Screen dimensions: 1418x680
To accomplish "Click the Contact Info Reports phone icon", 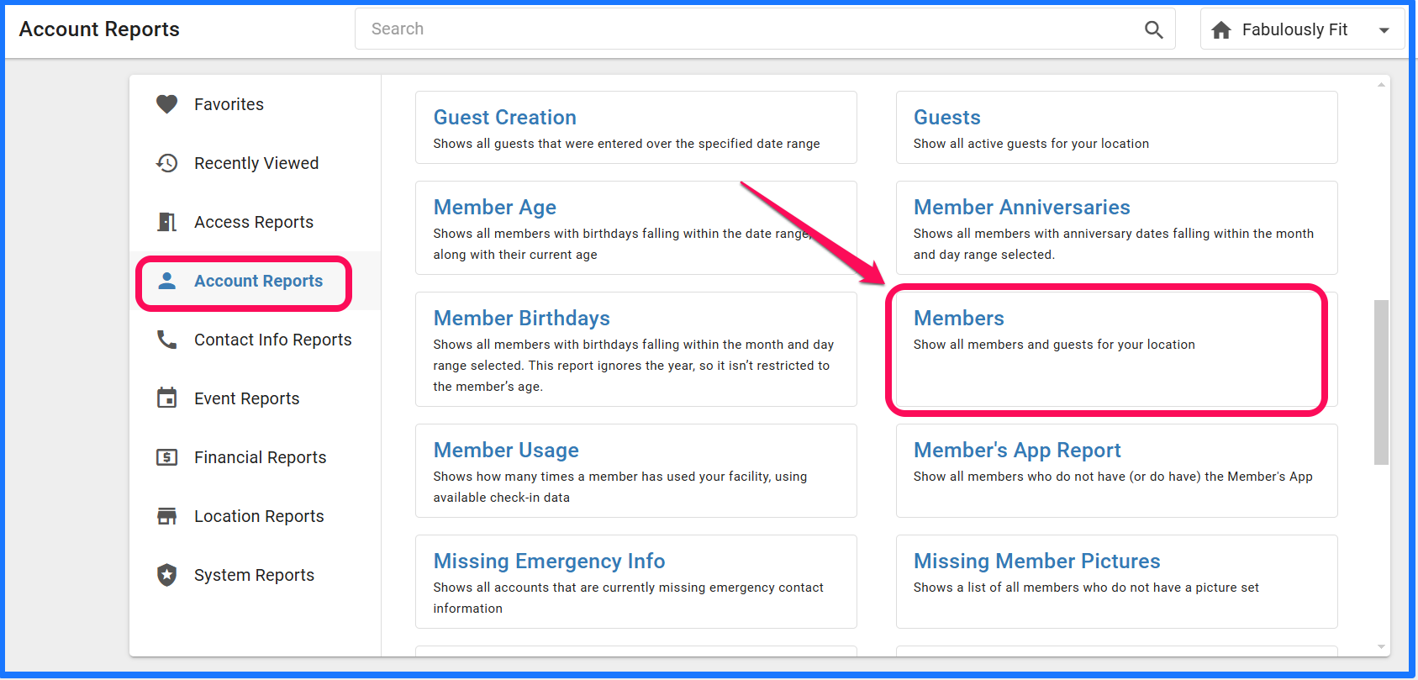I will click(x=167, y=340).
